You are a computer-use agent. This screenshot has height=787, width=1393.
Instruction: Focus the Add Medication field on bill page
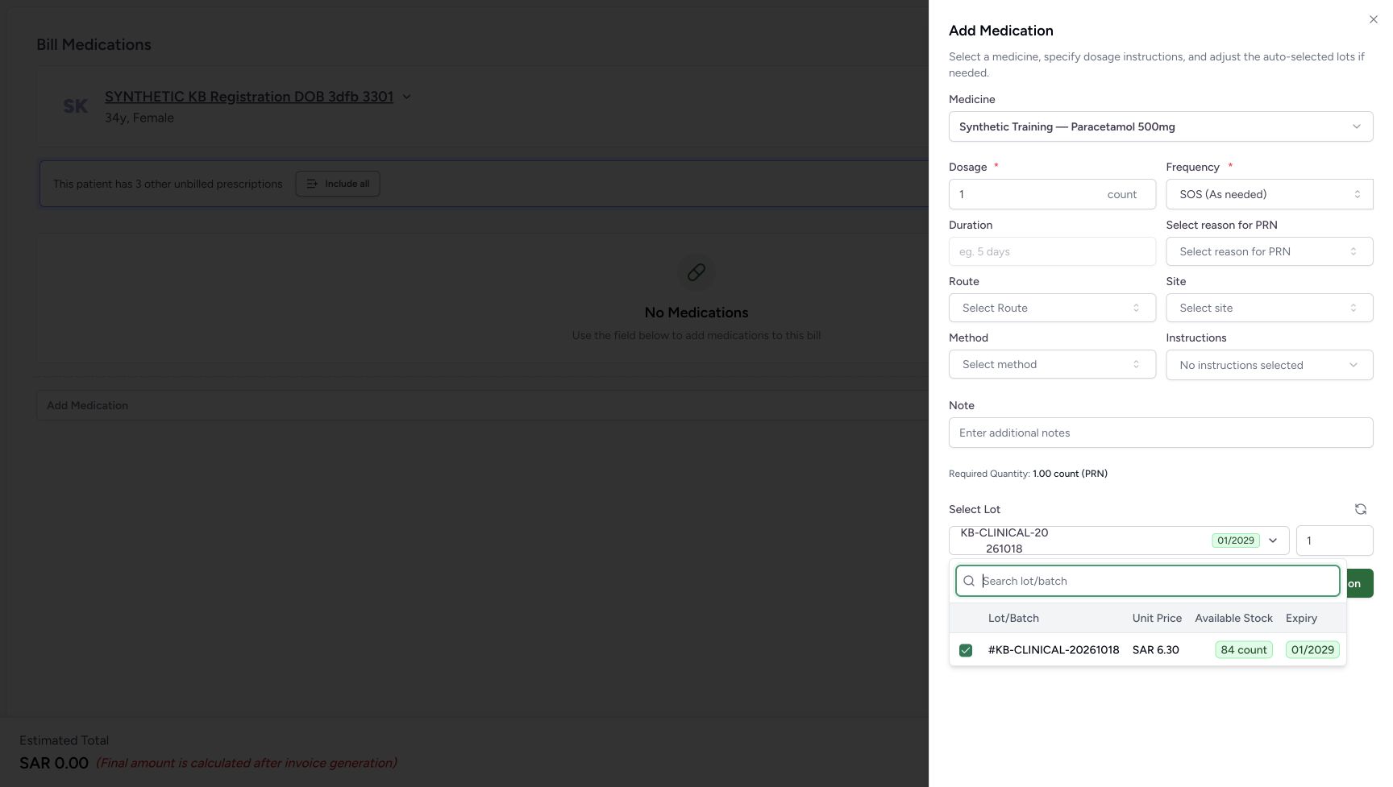click(x=482, y=405)
